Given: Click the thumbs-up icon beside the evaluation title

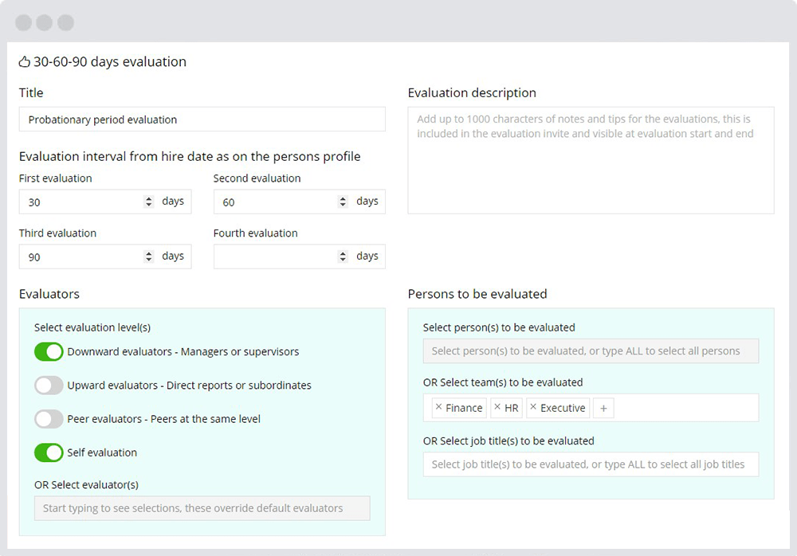Looking at the screenshot, I should (x=23, y=61).
